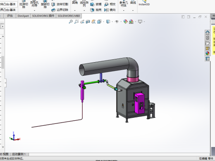Click the blue Z axis on the triad
Viewport: 215px width, 161px height.
click(x=14, y=135)
